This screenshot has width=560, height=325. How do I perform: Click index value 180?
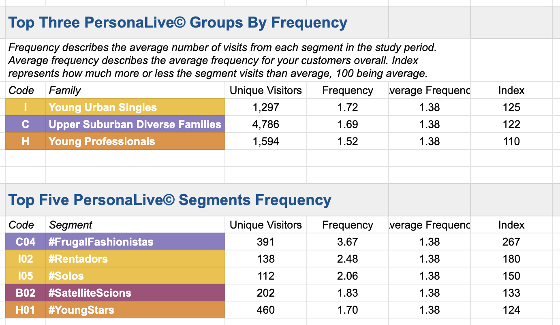pos(511,259)
